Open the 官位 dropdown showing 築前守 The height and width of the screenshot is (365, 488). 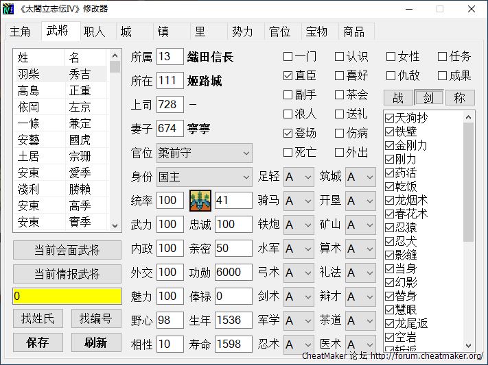tap(204, 153)
